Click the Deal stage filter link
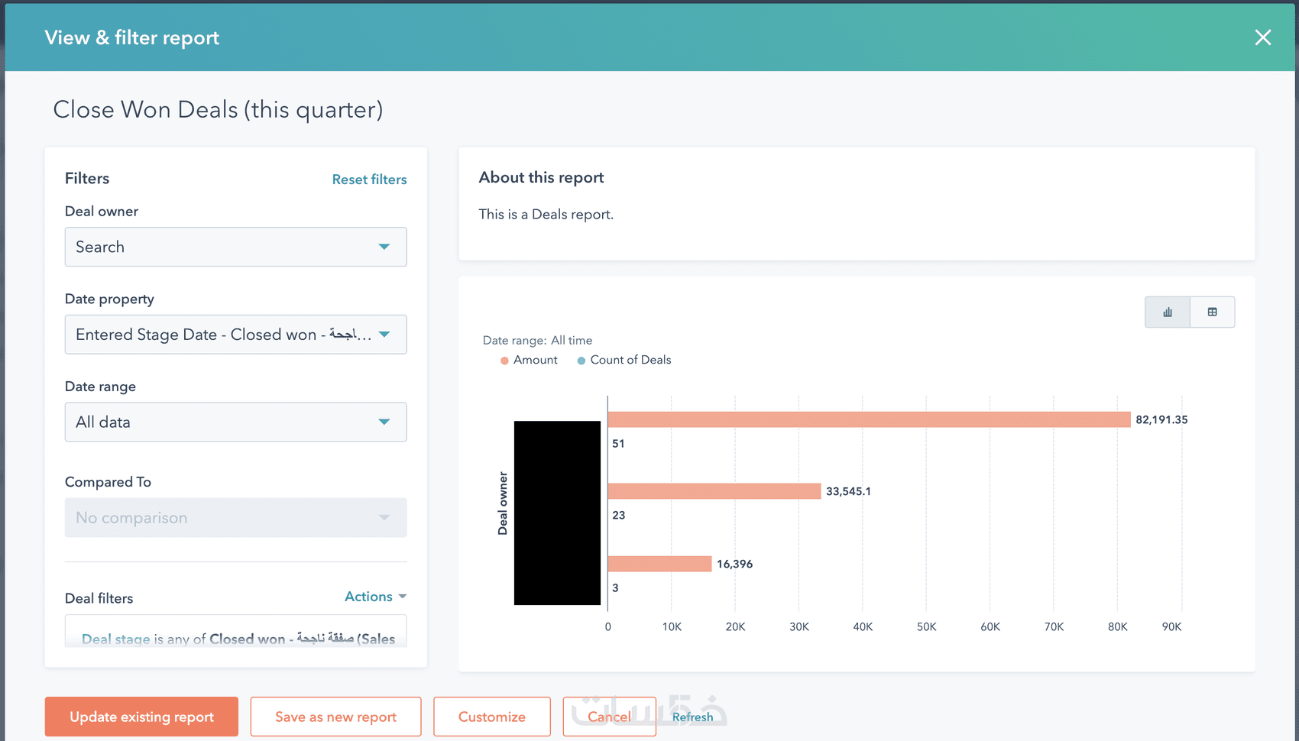The width and height of the screenshot is (1299, 741). point(116,639)
